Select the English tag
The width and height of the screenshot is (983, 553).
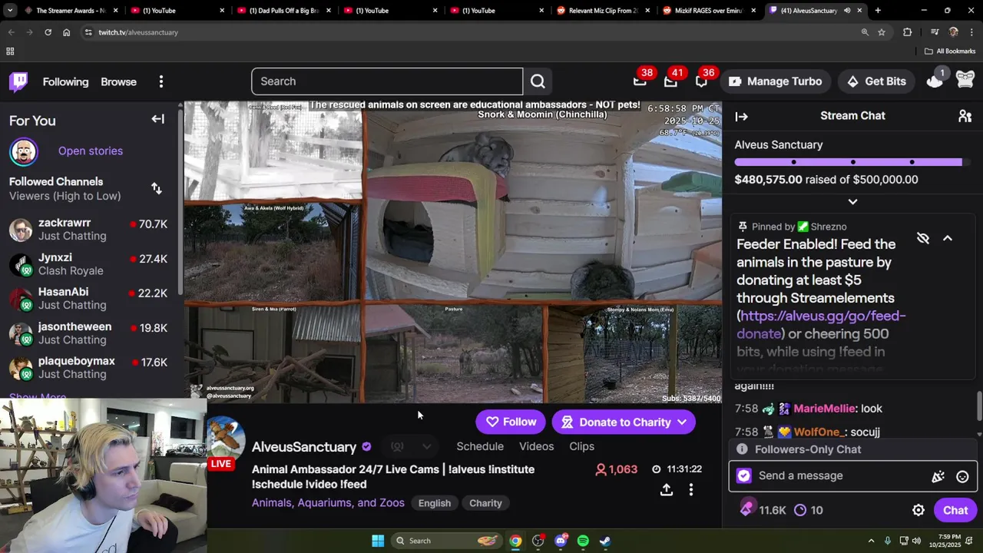pos(435,503)
